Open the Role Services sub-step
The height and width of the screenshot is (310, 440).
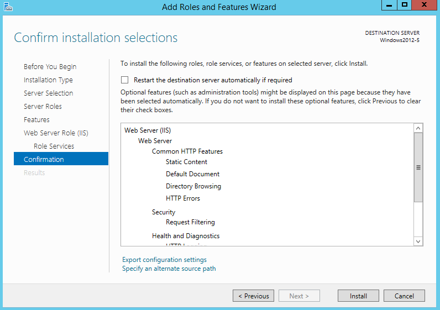[54, 146]
